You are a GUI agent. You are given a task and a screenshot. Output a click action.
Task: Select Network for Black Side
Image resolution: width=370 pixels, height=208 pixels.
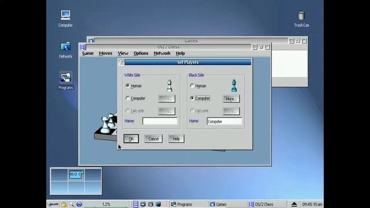(x=199, y=111)
